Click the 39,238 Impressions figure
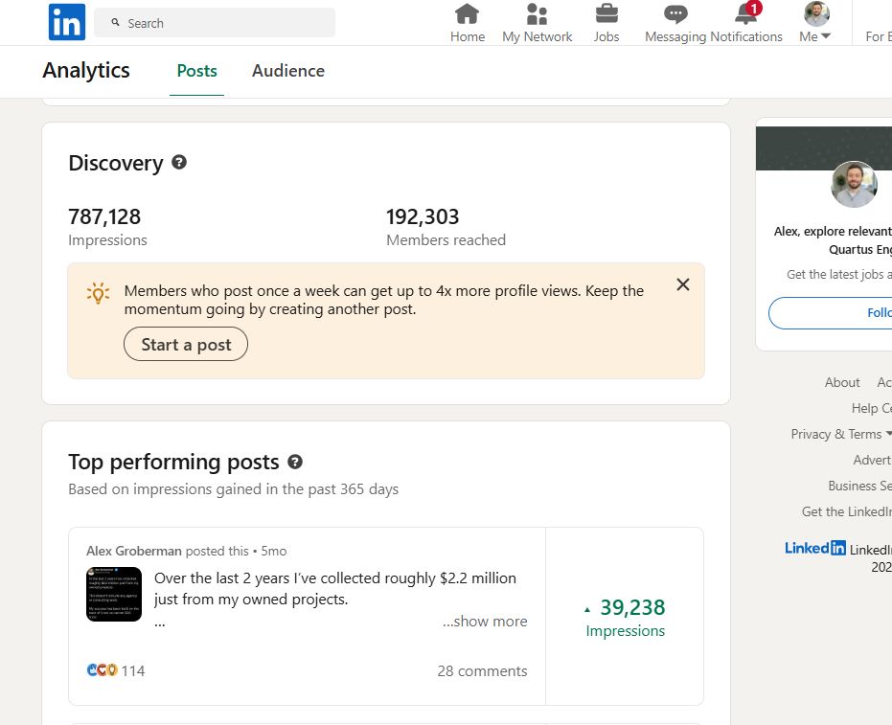The image size is (892, 725). coord(626,618)
